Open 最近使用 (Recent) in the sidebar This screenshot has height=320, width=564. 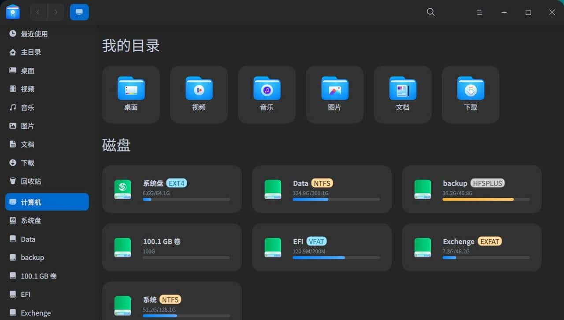coord(33,33)
